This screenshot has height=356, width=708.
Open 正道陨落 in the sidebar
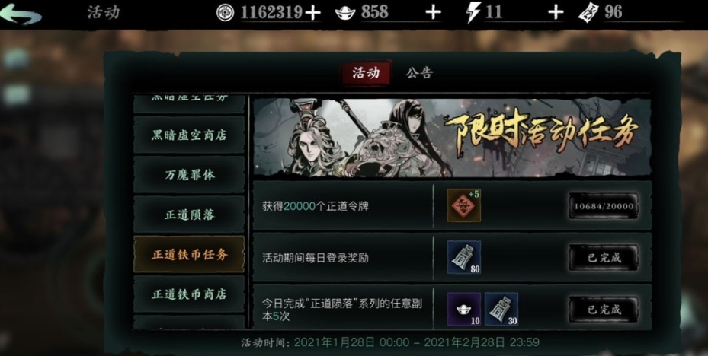point(189,215)
